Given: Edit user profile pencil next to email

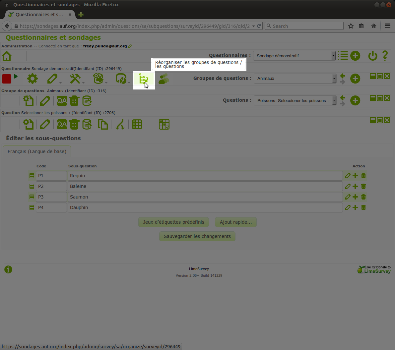Looking at the screenshot, I should click(130, 46).
